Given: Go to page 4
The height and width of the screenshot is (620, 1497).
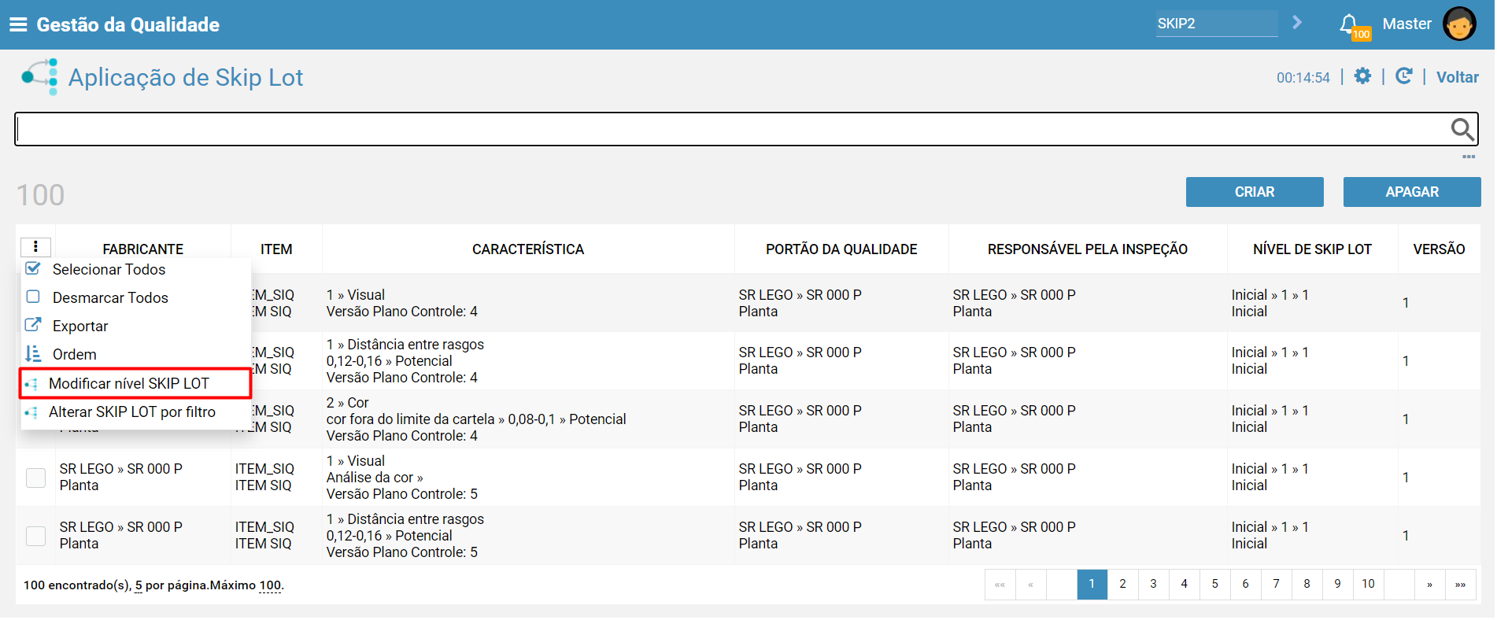Looking at the screenshot, I should click(1184, 584).
